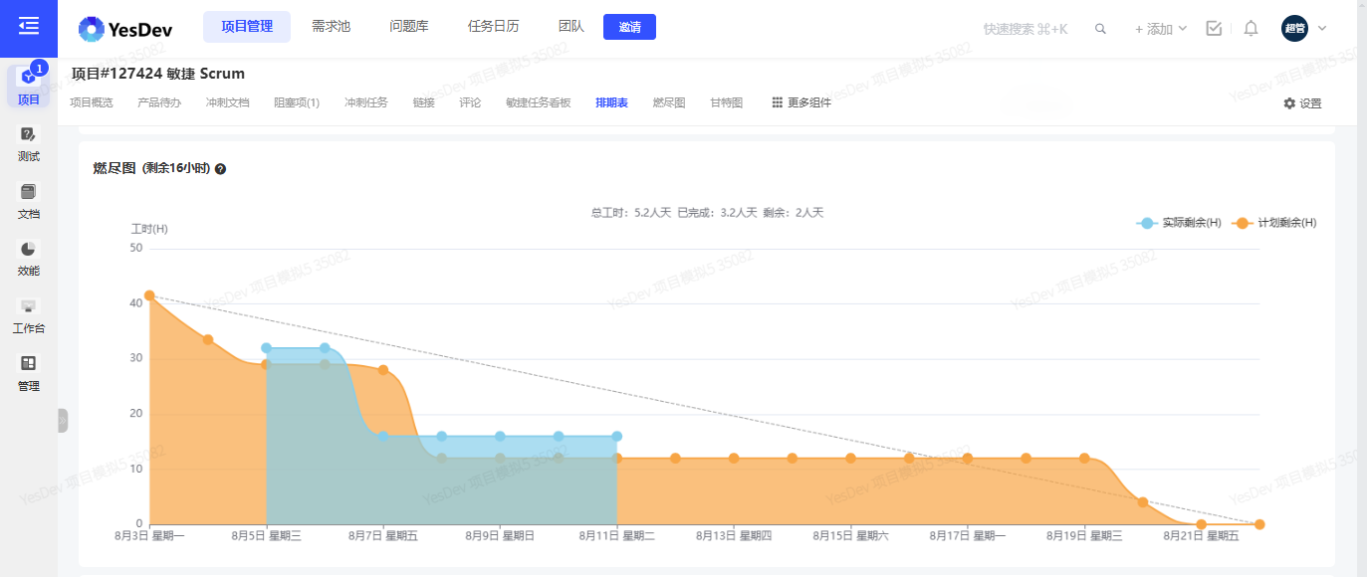Click the 快速搜索 ⌘+K search field

pyautogui.click(x=1025, y=29)
